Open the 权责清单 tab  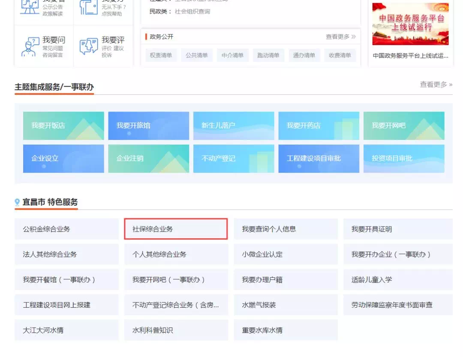161,55
